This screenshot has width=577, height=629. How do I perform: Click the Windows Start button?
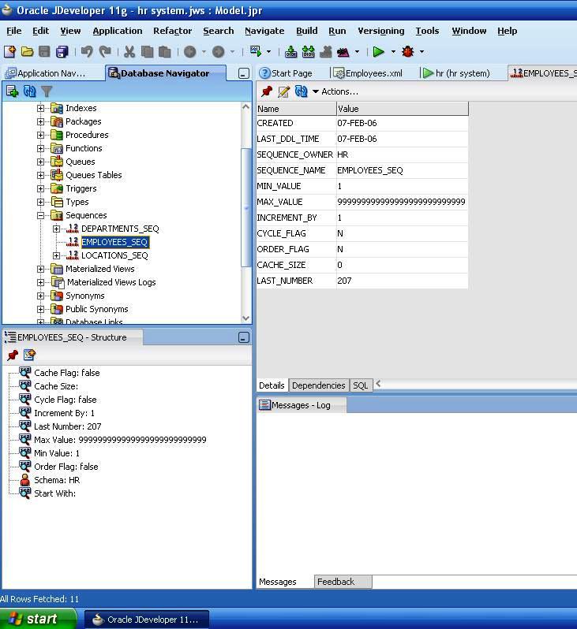pyautogui.click(x=38, y=619)
